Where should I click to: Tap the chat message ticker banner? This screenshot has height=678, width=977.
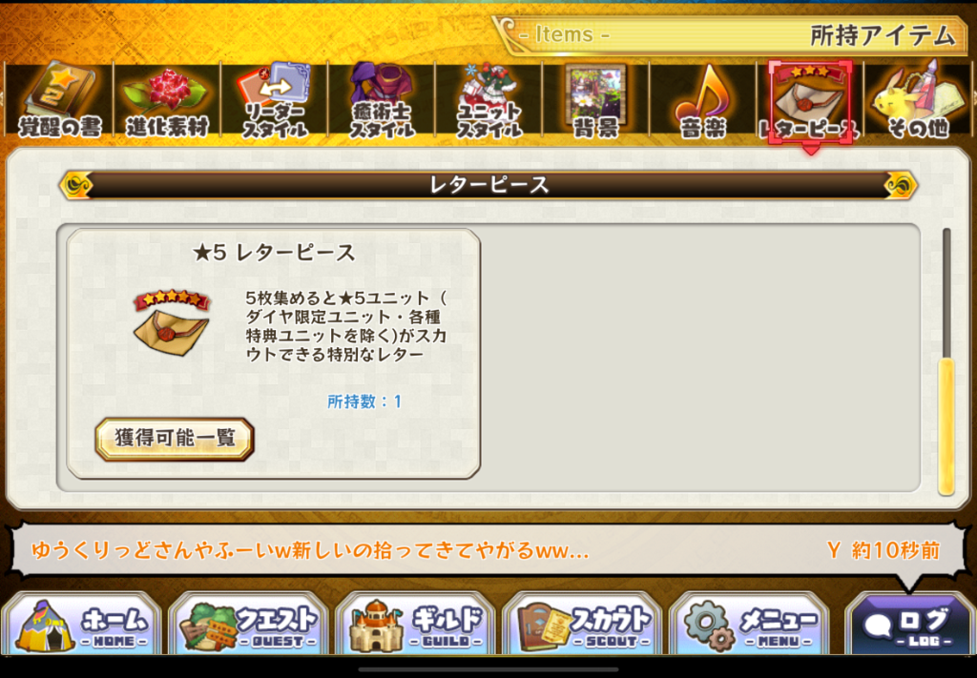point(488,550)
